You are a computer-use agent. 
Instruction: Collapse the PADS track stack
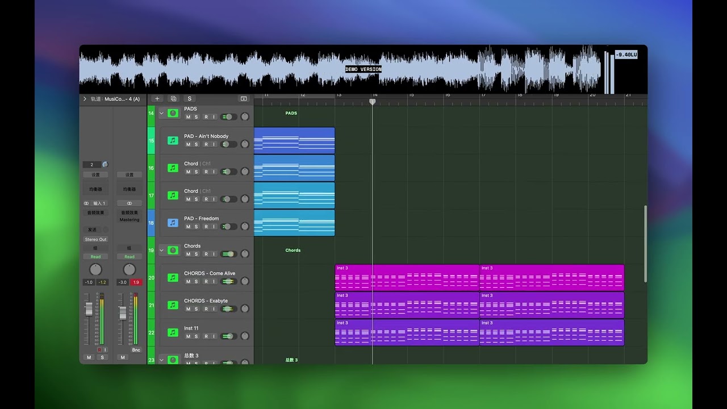(161, 113)
